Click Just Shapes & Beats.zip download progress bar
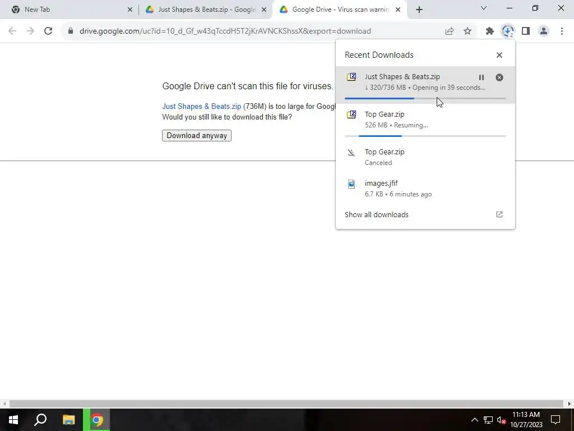 [x=425, y=98]
